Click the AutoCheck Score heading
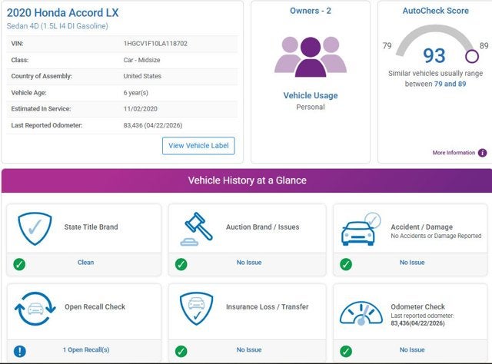The height and width of the screenshot is (364, 492). click(x=436, y=11)
